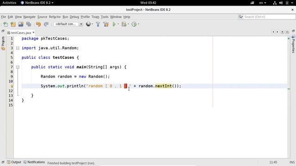Click the magnifier icon in search box
Image resolution: width=296 pixels, height=166 pixels.
tap(240, 17)
